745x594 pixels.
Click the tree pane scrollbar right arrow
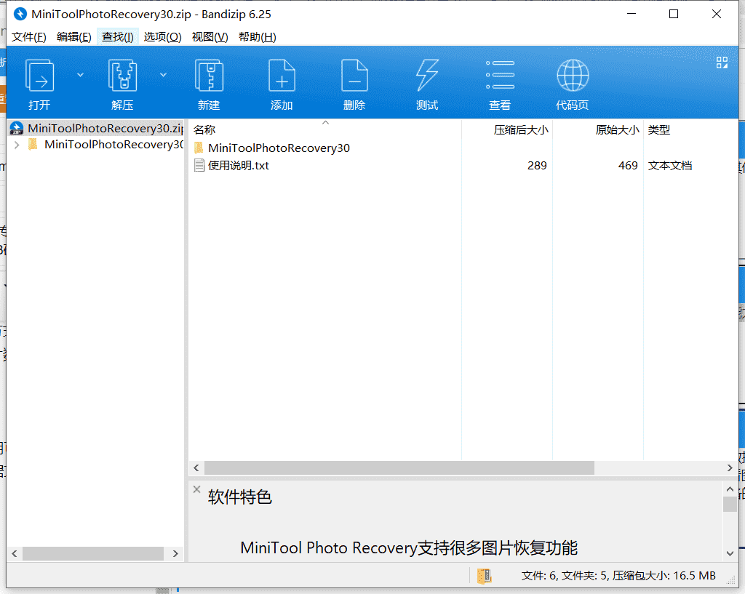pos(175,553)
